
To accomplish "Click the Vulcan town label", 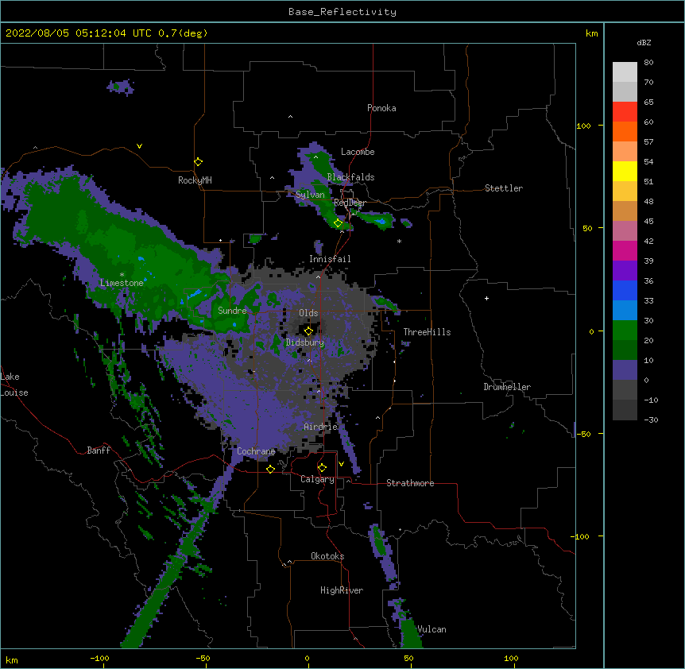I will coord(432,629).
